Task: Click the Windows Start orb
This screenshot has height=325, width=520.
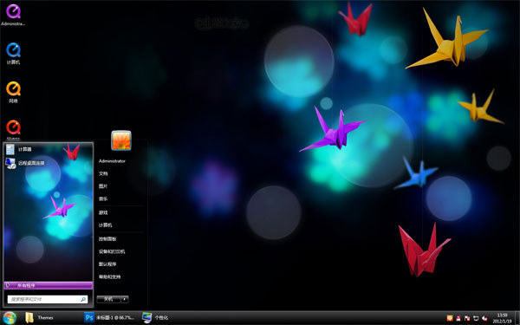Action: click(10, 318)
